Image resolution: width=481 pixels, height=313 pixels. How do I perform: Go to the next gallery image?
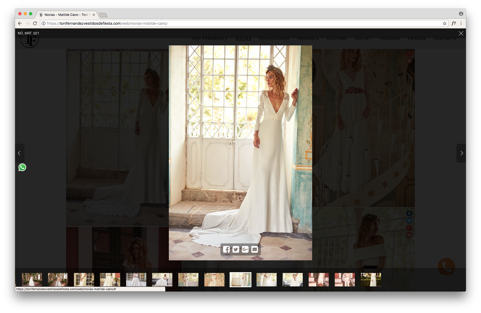tap(461, 153)
